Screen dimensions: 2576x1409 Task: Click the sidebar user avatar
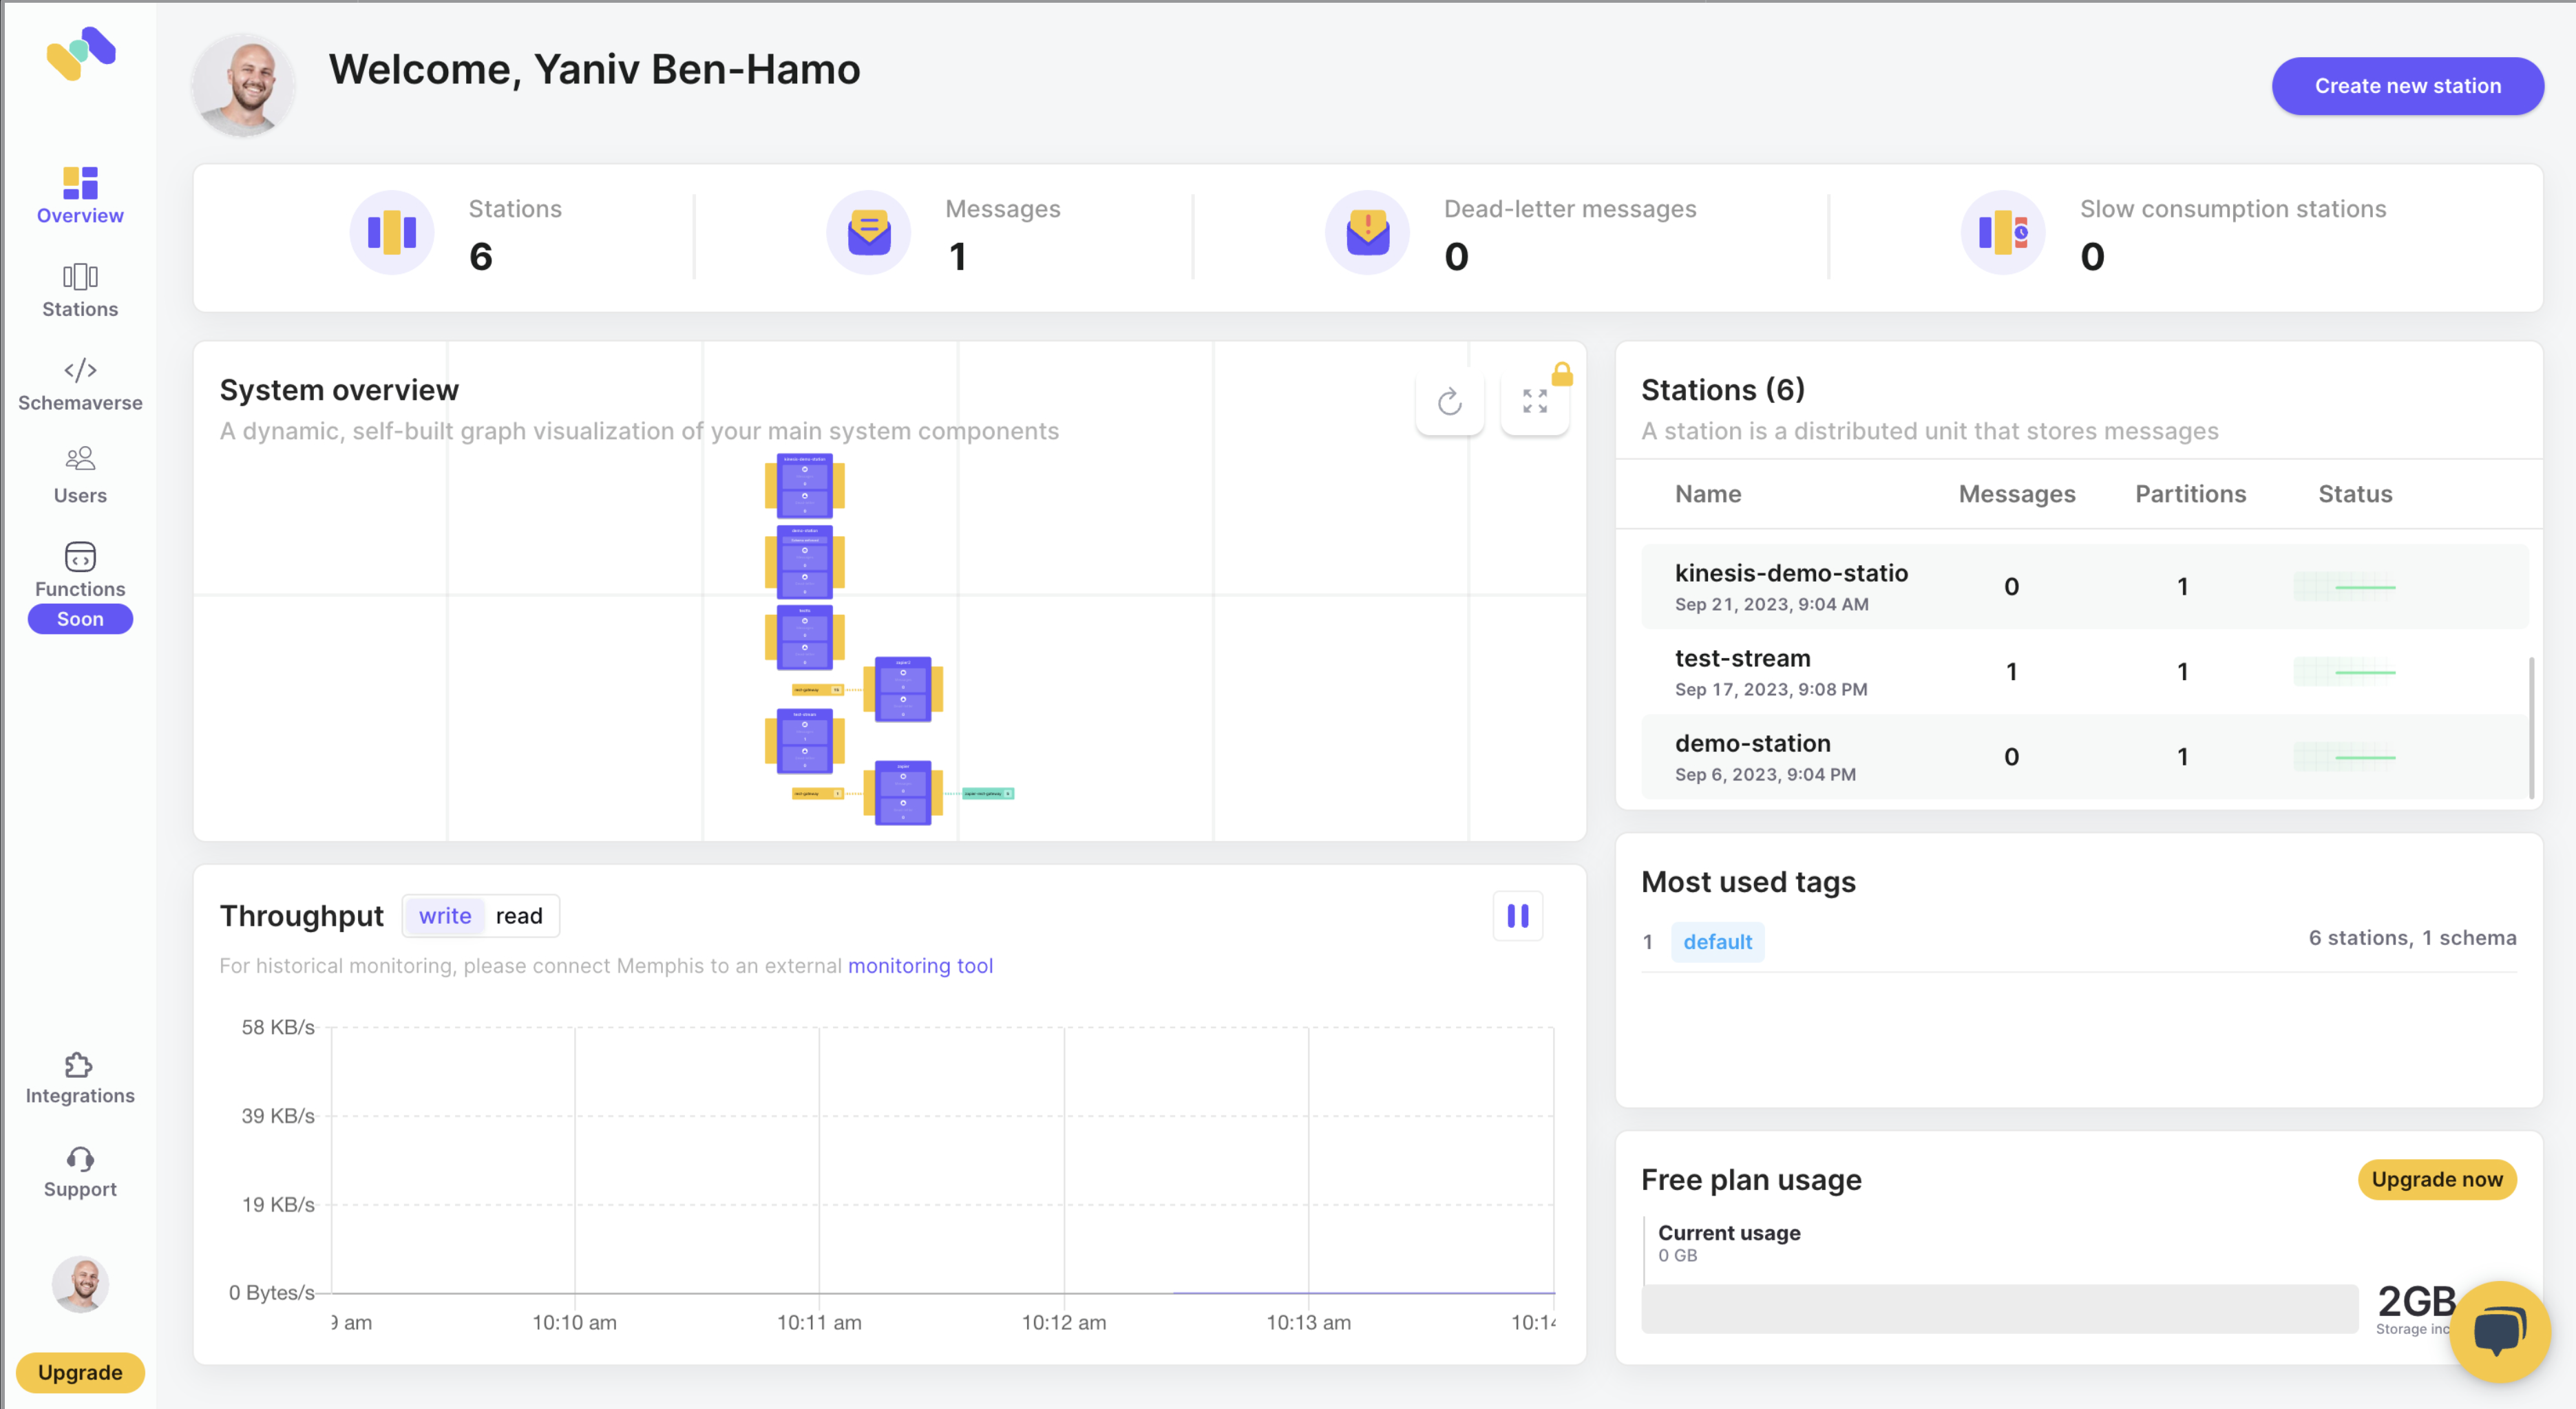80,1284
